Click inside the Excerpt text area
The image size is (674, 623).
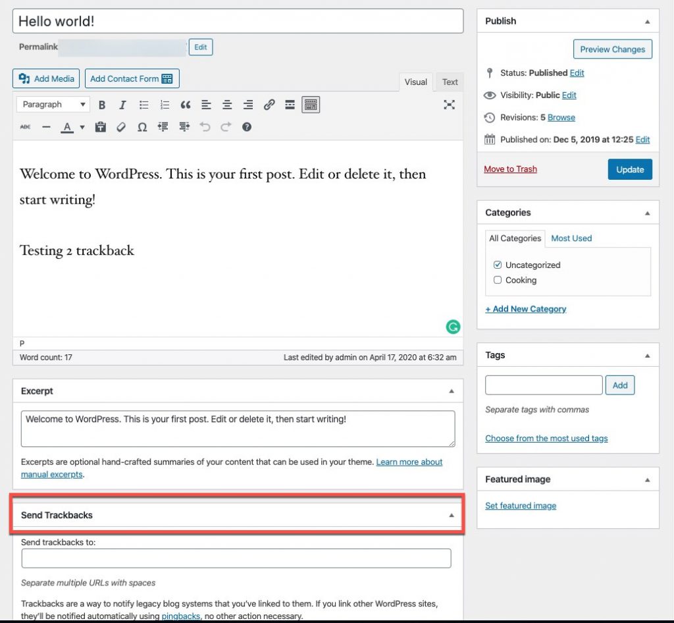click(x=238, y=429)
